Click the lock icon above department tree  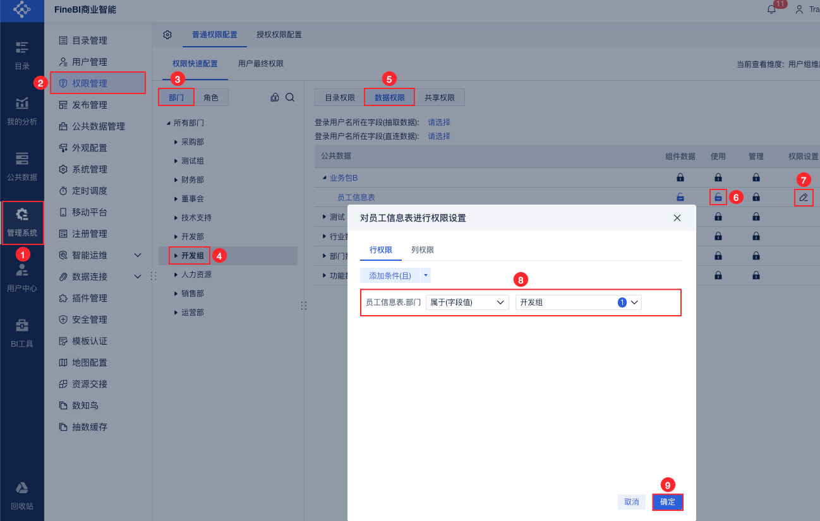point(275,97)
